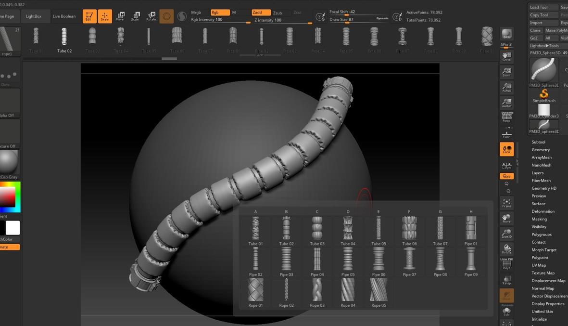Select the Move transform icon

(120, 16)
